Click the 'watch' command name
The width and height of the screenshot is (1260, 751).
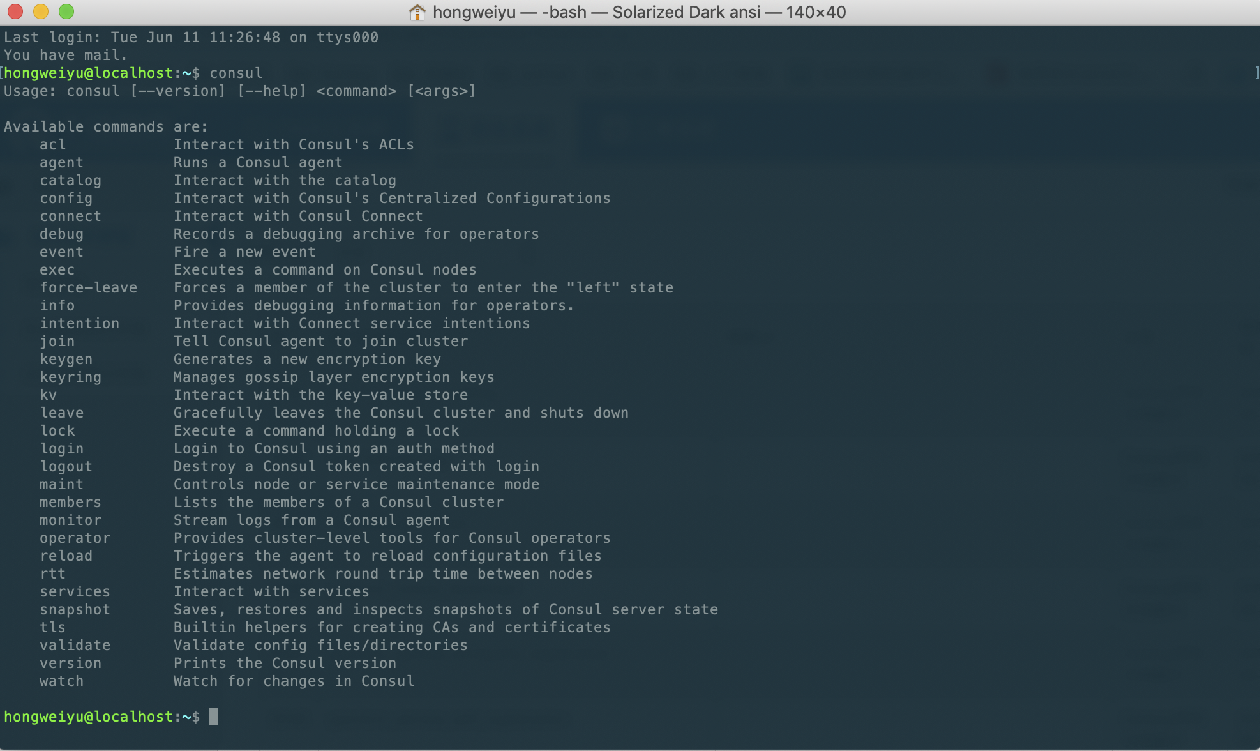(x=61, y=681)
